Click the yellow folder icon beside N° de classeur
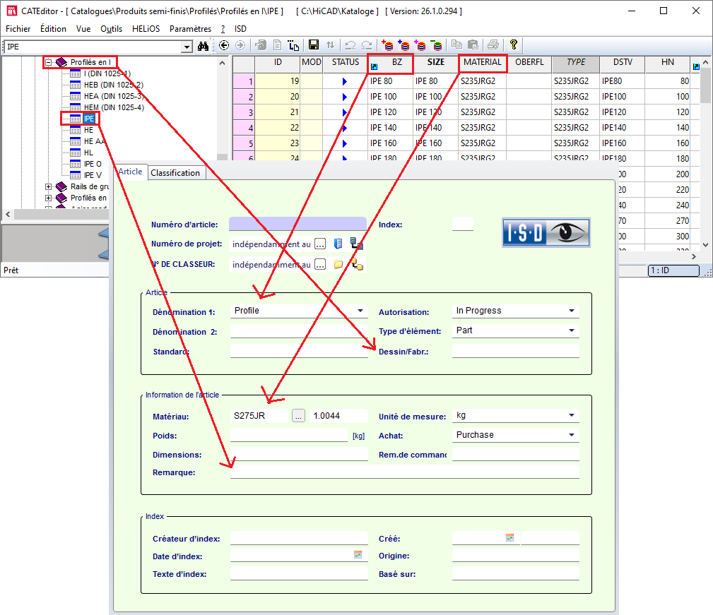The image size is (713, 615). click(x=338, y=265)
